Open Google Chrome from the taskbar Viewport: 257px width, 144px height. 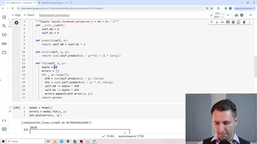tap(75, 141)
